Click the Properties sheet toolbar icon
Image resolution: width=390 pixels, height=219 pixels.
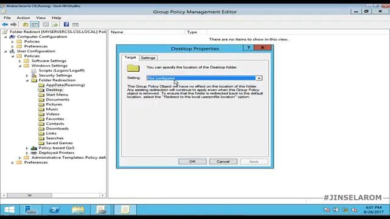(x=46, y=24)
